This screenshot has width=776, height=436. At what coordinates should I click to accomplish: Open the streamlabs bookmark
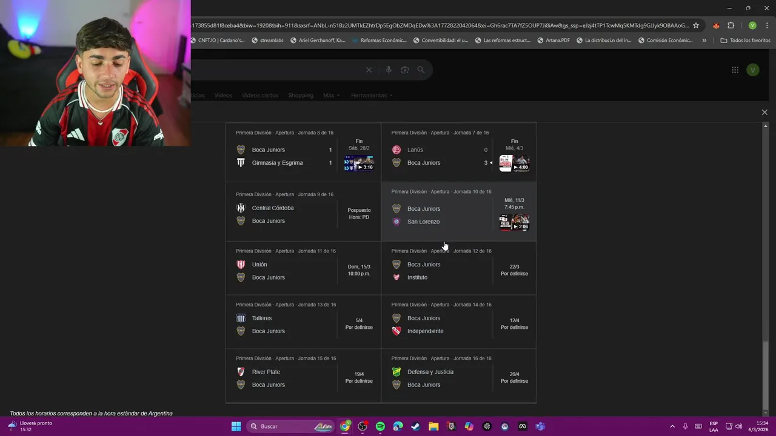pos(267,41)
